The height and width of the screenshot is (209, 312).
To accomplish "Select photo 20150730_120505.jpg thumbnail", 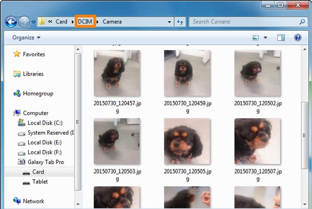I will click(187, 141).
